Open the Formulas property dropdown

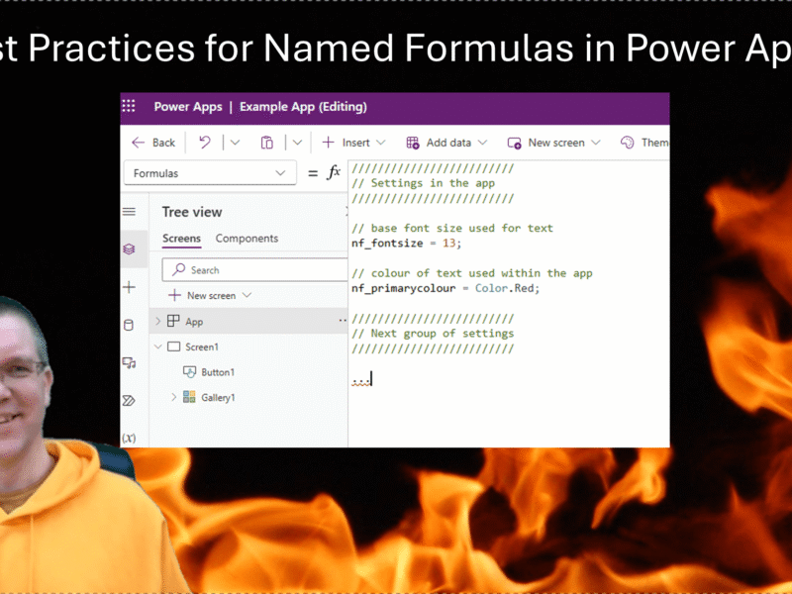(x=210, y=173)
